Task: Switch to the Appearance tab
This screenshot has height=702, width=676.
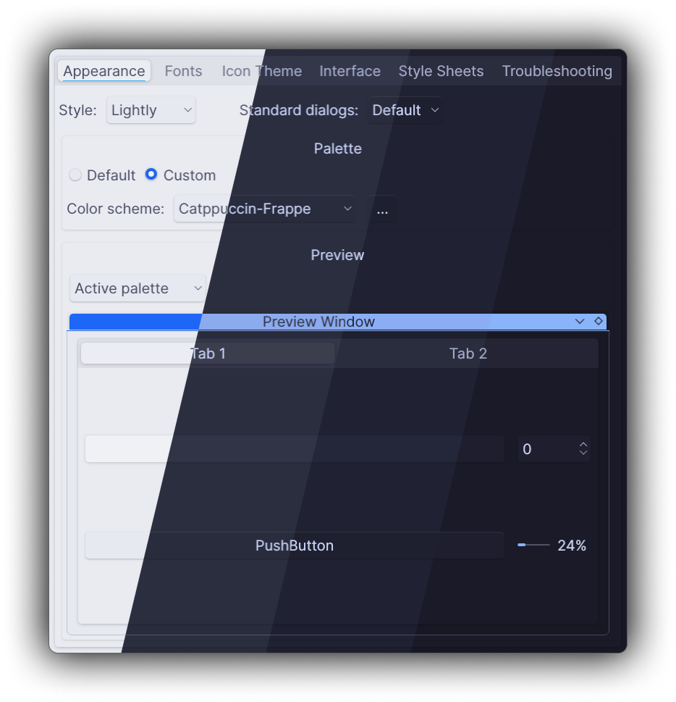Action: click(103, 71)
